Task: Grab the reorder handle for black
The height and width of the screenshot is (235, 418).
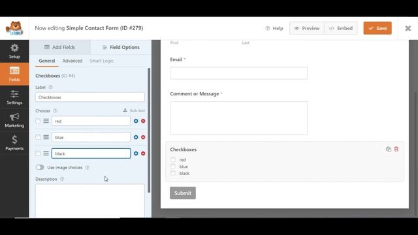Action: (x=46, y=153)
